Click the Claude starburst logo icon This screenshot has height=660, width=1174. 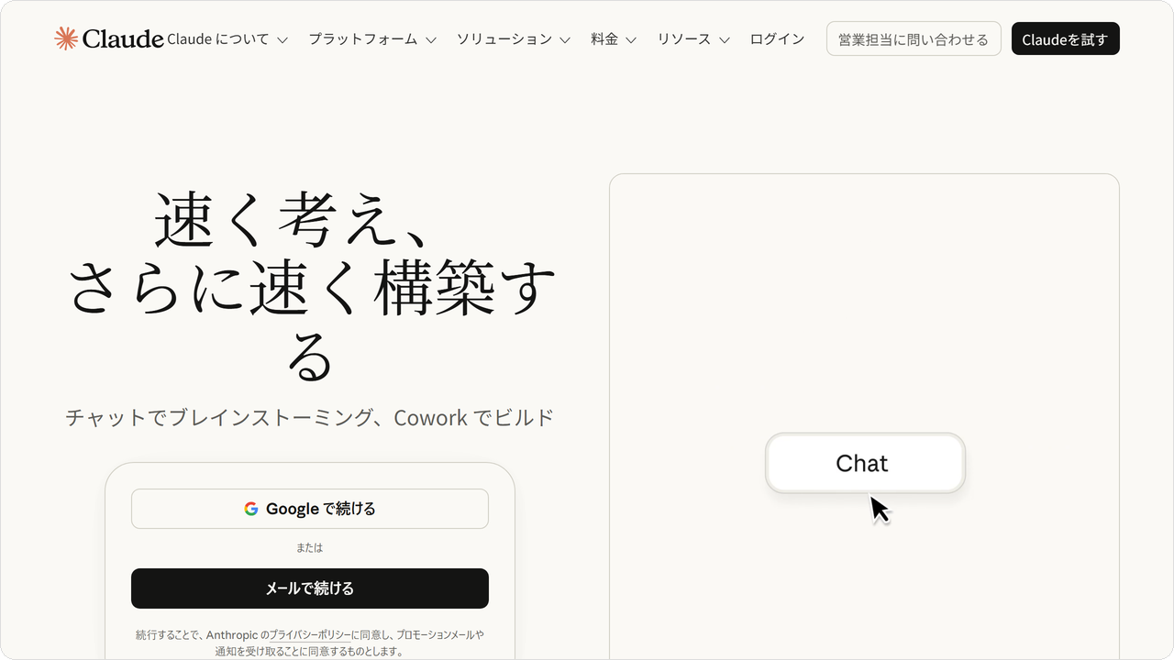click(66, 38)
